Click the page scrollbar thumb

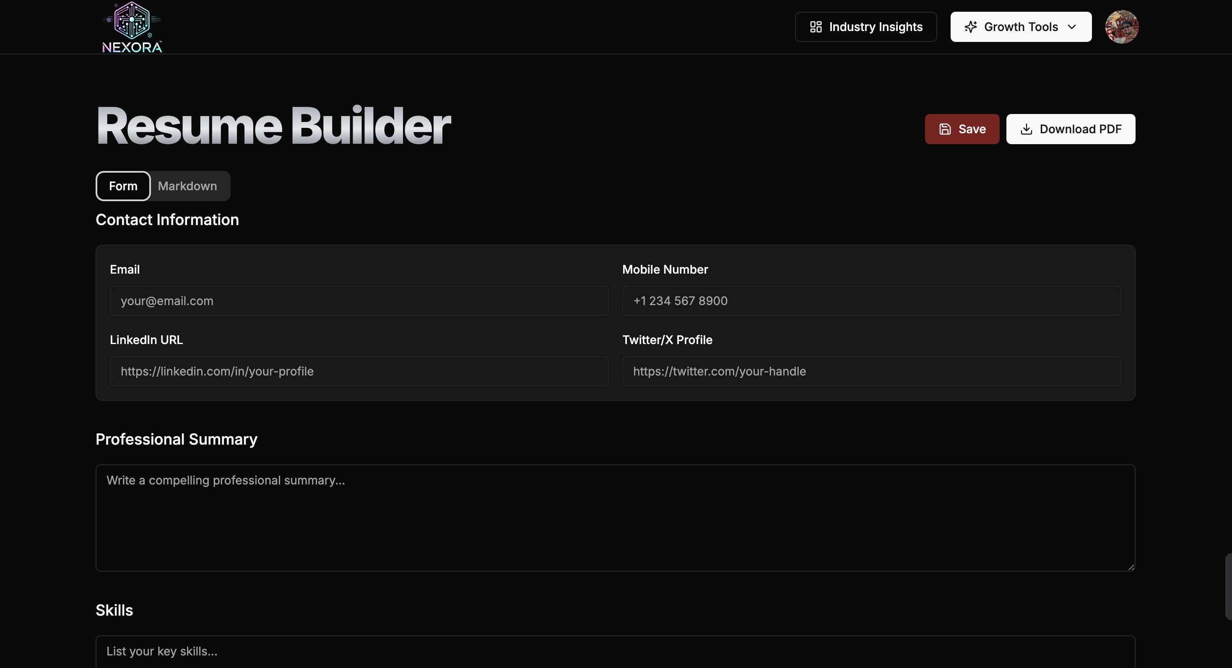[x=1228, y=587]
